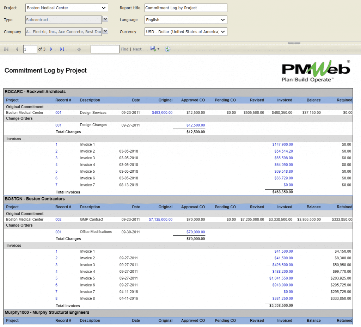Refresh the report with green icon
The image size is (361, 327).
tap(167, 49)
